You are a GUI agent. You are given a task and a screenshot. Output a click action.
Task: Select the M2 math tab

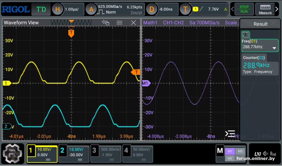point(230,158)
